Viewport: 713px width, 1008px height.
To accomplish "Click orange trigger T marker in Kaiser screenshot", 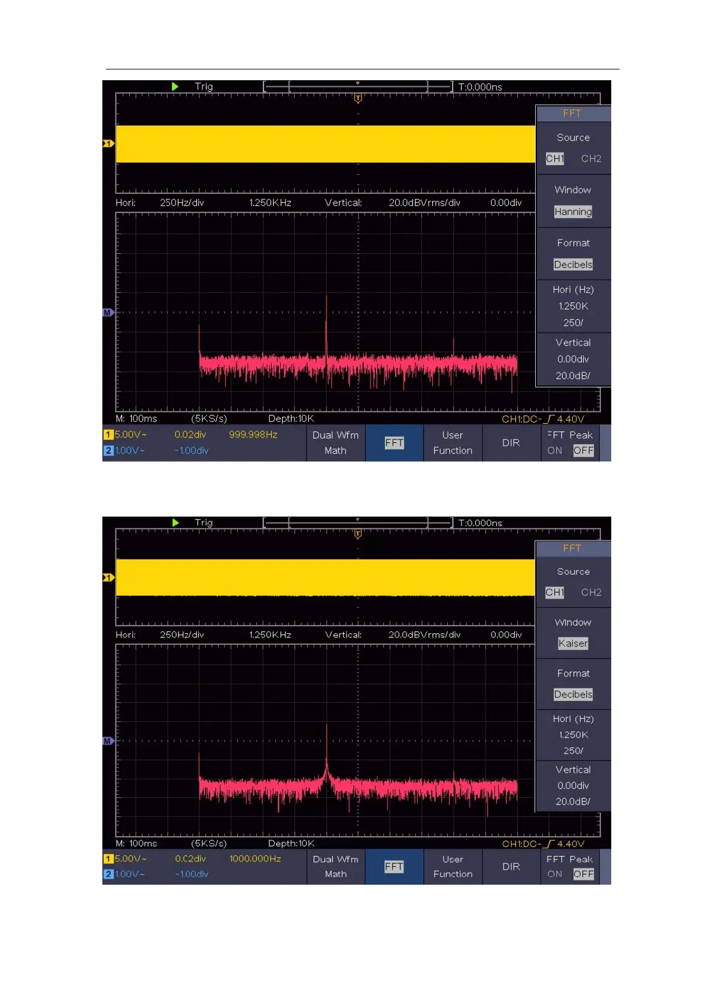I will (358, 534).
